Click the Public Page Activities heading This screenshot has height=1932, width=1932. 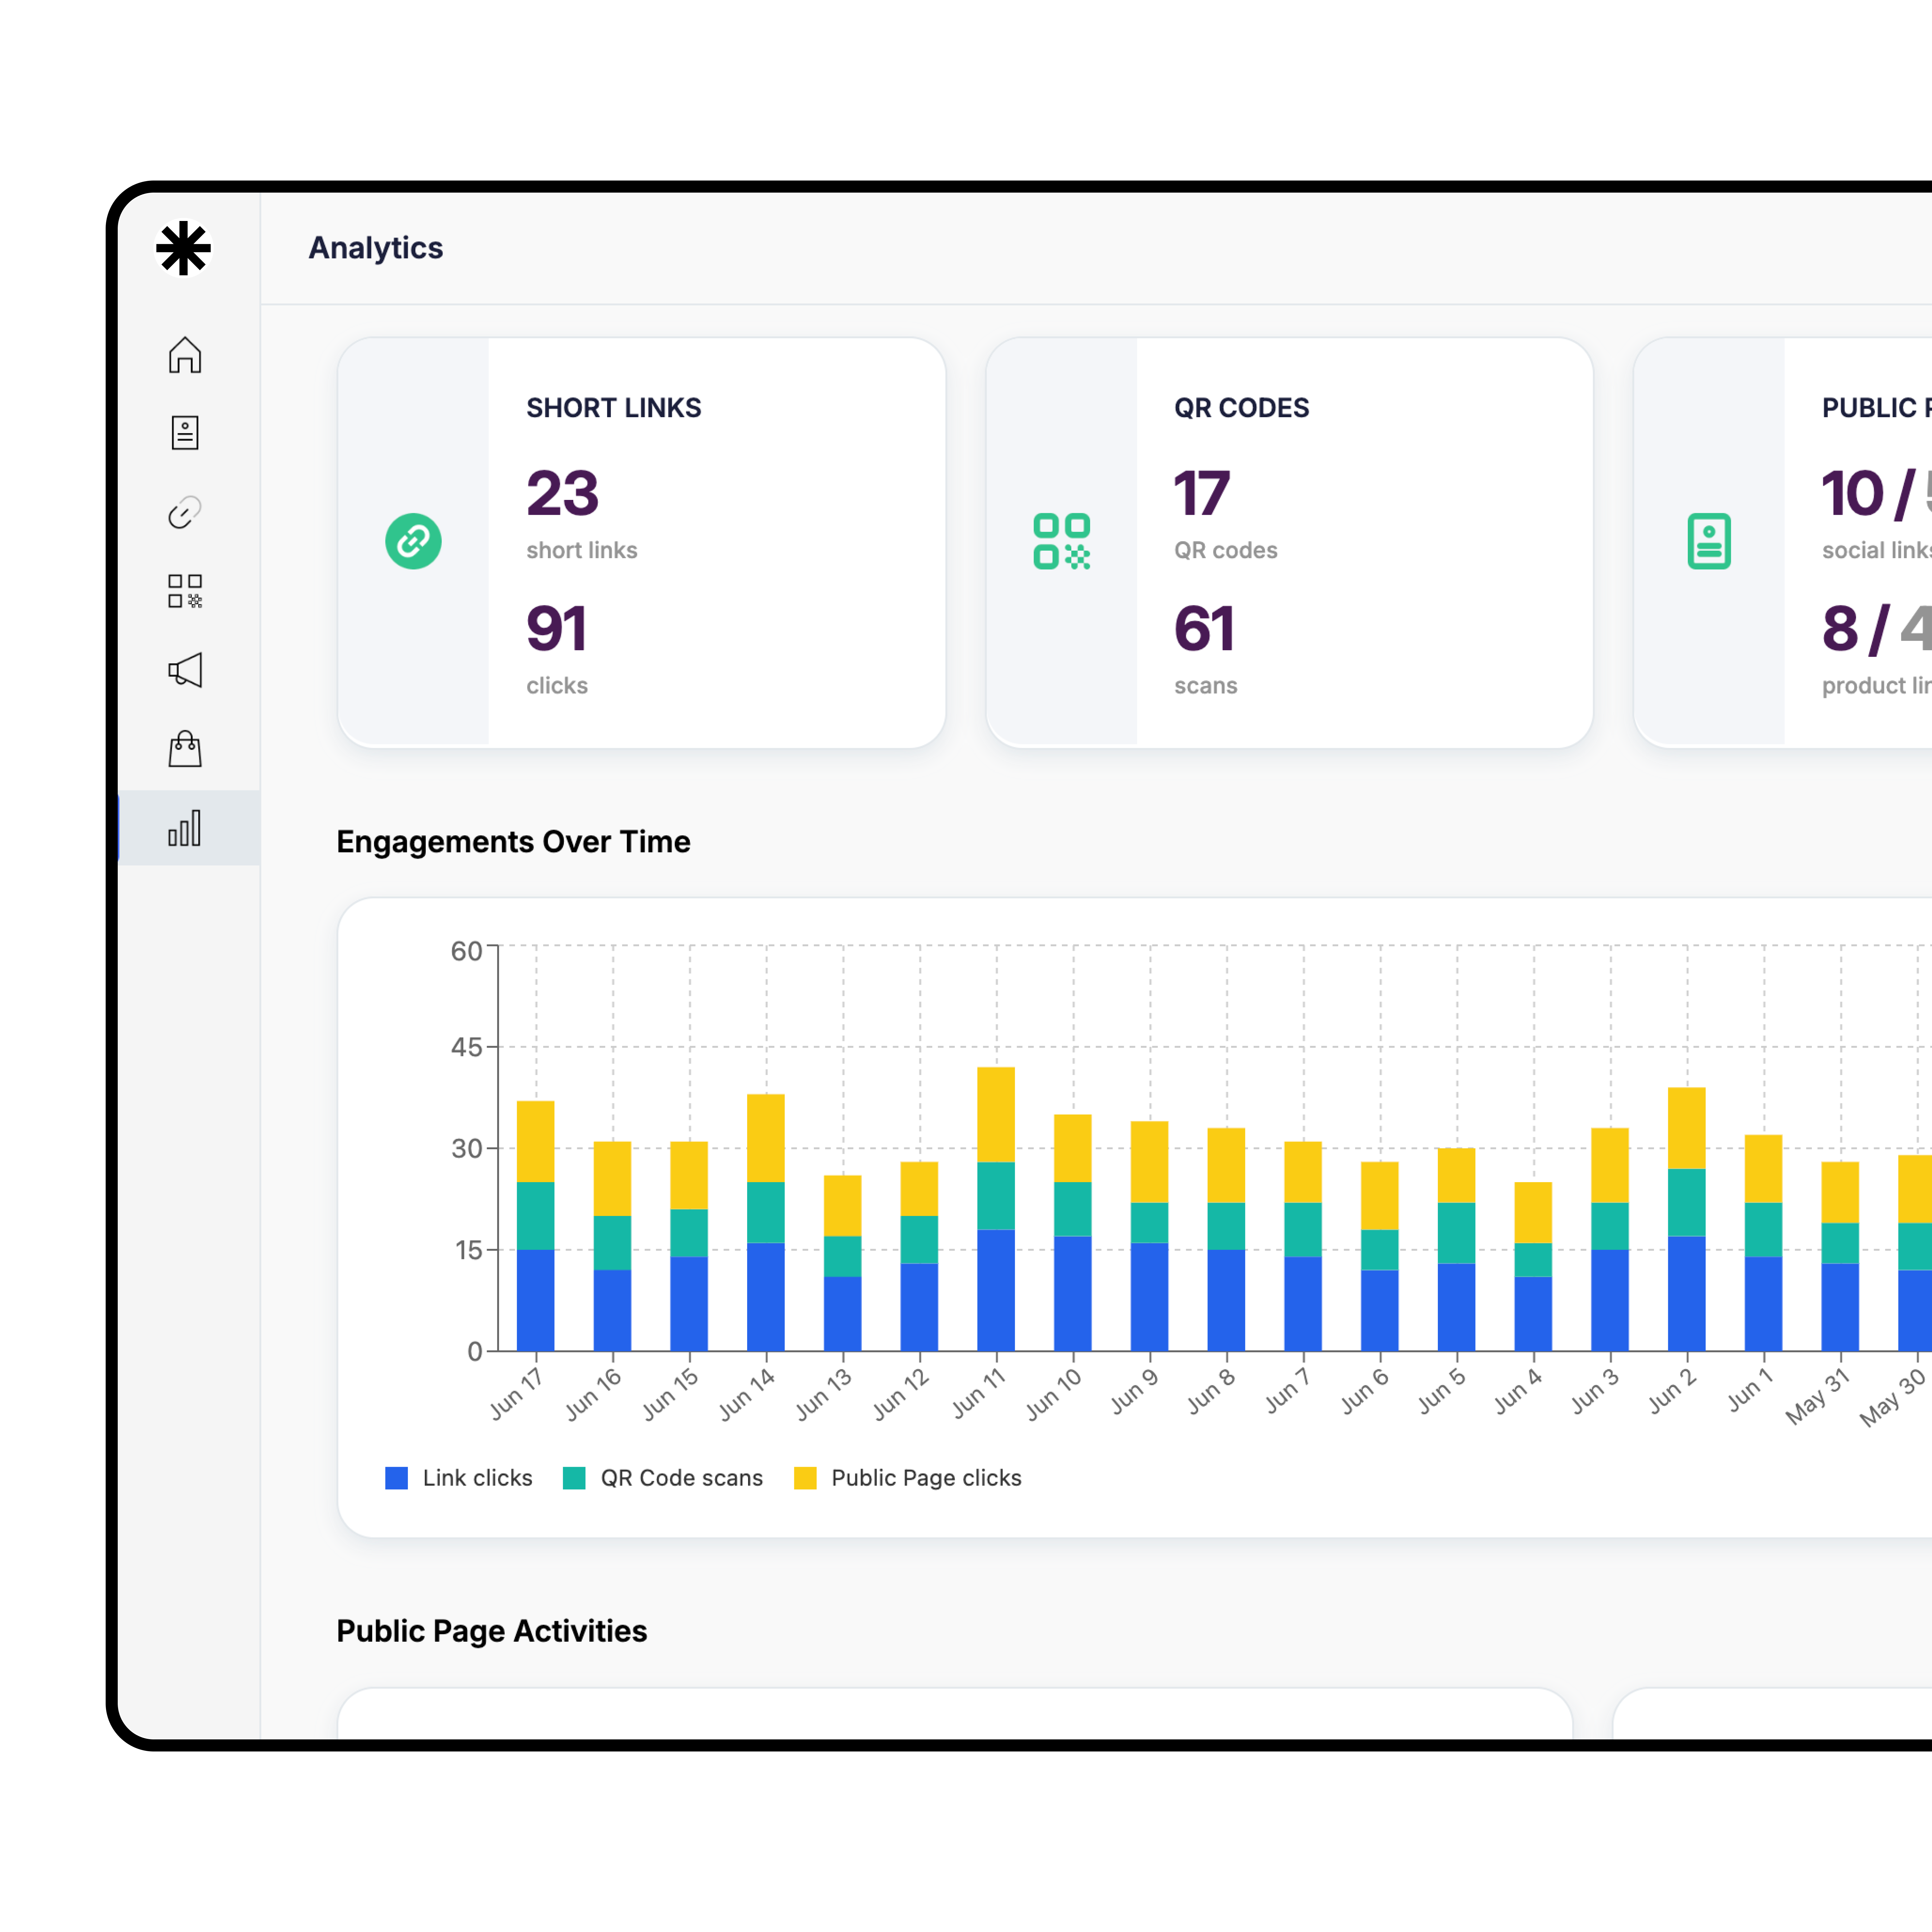[x=492, y=1631]
